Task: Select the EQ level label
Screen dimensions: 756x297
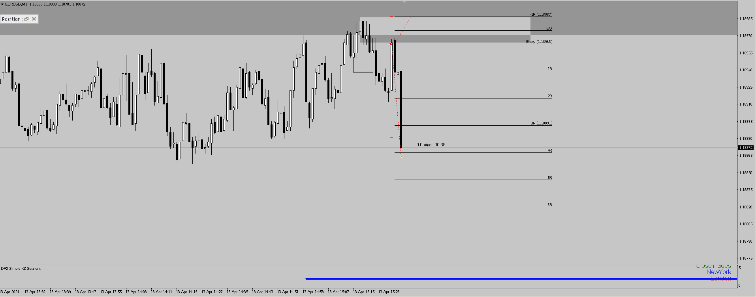Action: point(549,28)
